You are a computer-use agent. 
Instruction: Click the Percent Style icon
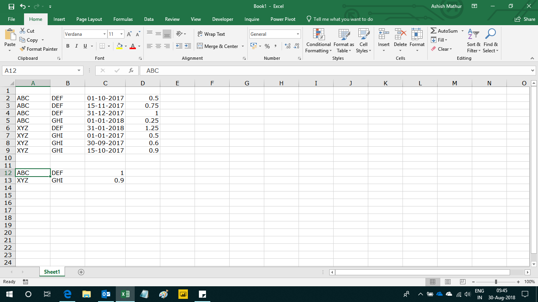pyautogui.click(x=267, y=46)
